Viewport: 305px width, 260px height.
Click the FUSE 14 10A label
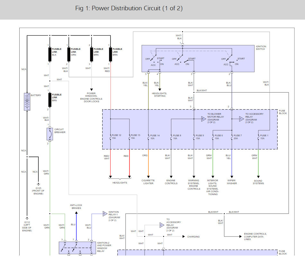pyautogui.click(x=155, y=137)
